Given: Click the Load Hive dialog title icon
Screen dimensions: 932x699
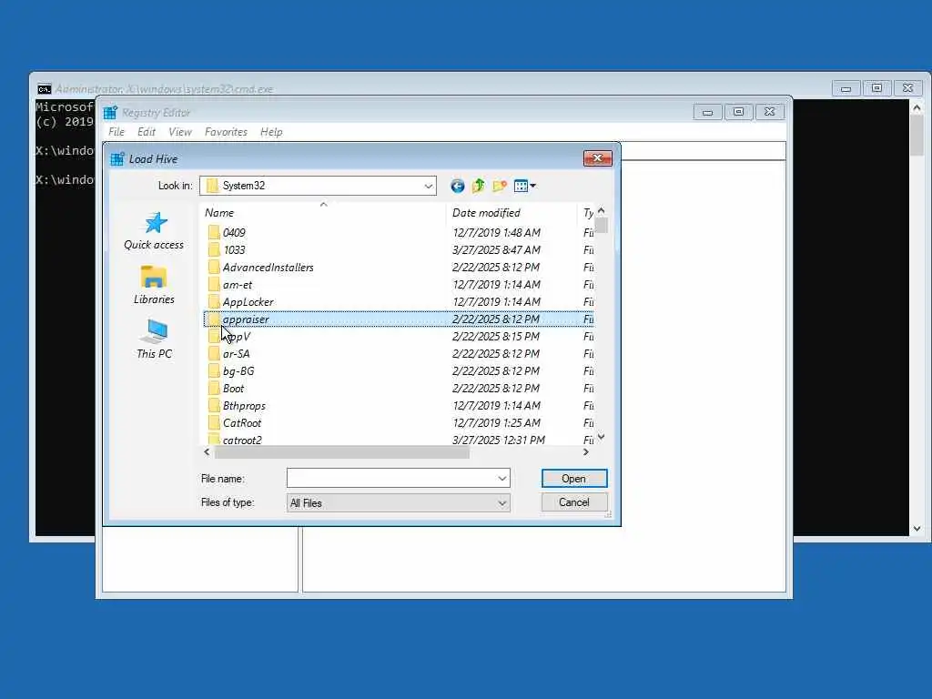Looking at the screenshot, I should [117, 158].
